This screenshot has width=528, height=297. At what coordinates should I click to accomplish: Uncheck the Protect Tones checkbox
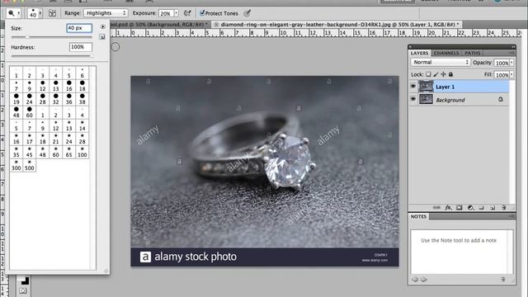(202, 13)
